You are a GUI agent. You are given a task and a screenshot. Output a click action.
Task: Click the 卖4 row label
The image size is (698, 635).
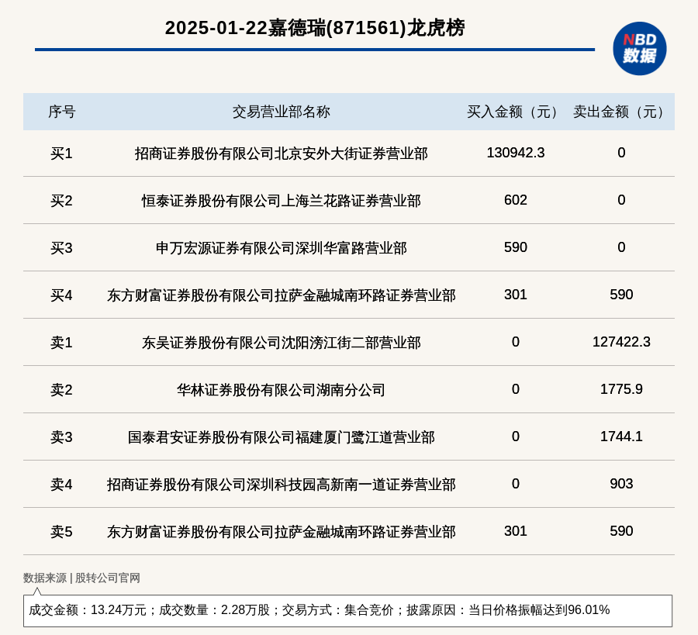click(61, 484)
